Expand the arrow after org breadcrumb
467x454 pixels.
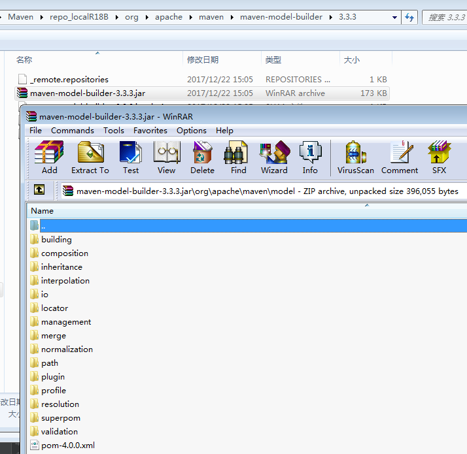point(147,17)
